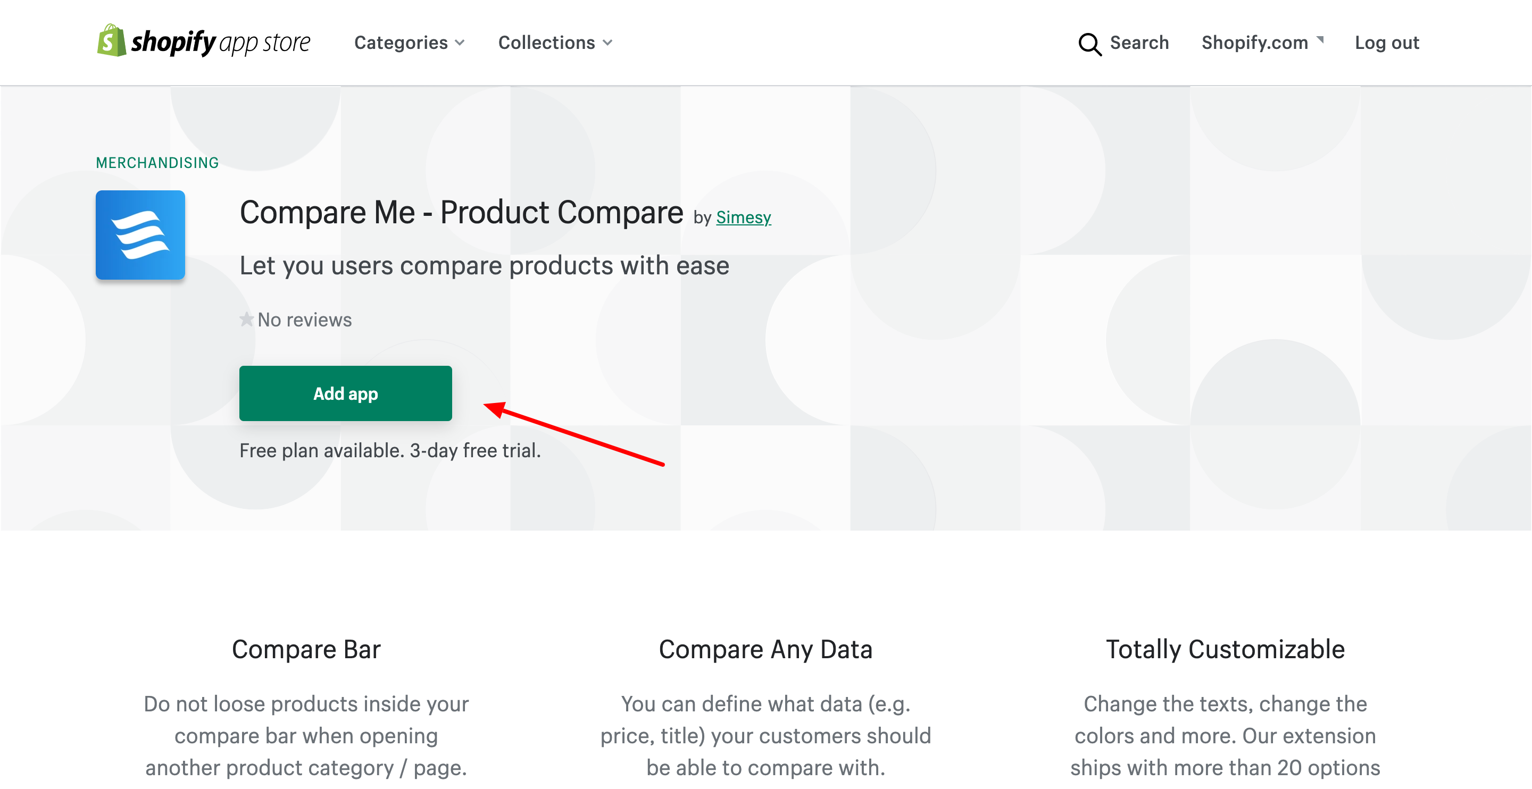The image size is (1532, 789).
Task: Click the 'Compare Bar' heading
Action: click(306, 649)
